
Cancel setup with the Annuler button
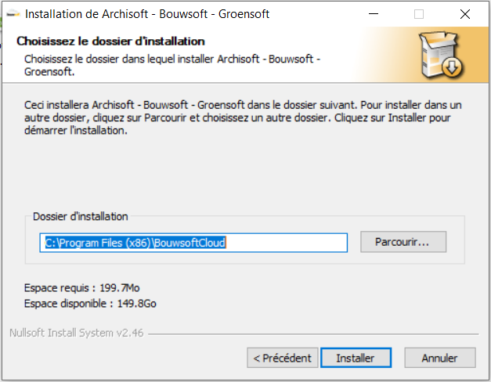pos(440,358)
